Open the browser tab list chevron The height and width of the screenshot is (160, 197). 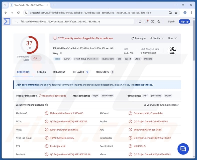[x=5, y=5]
